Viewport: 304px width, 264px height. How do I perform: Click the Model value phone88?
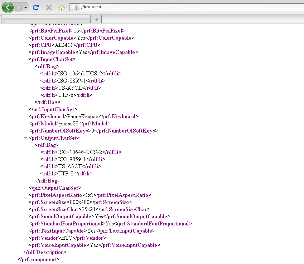pyautogui.click(x=69, y=124)
